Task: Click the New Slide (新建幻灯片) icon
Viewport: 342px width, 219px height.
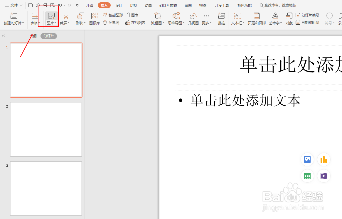Action: [14, 16]
